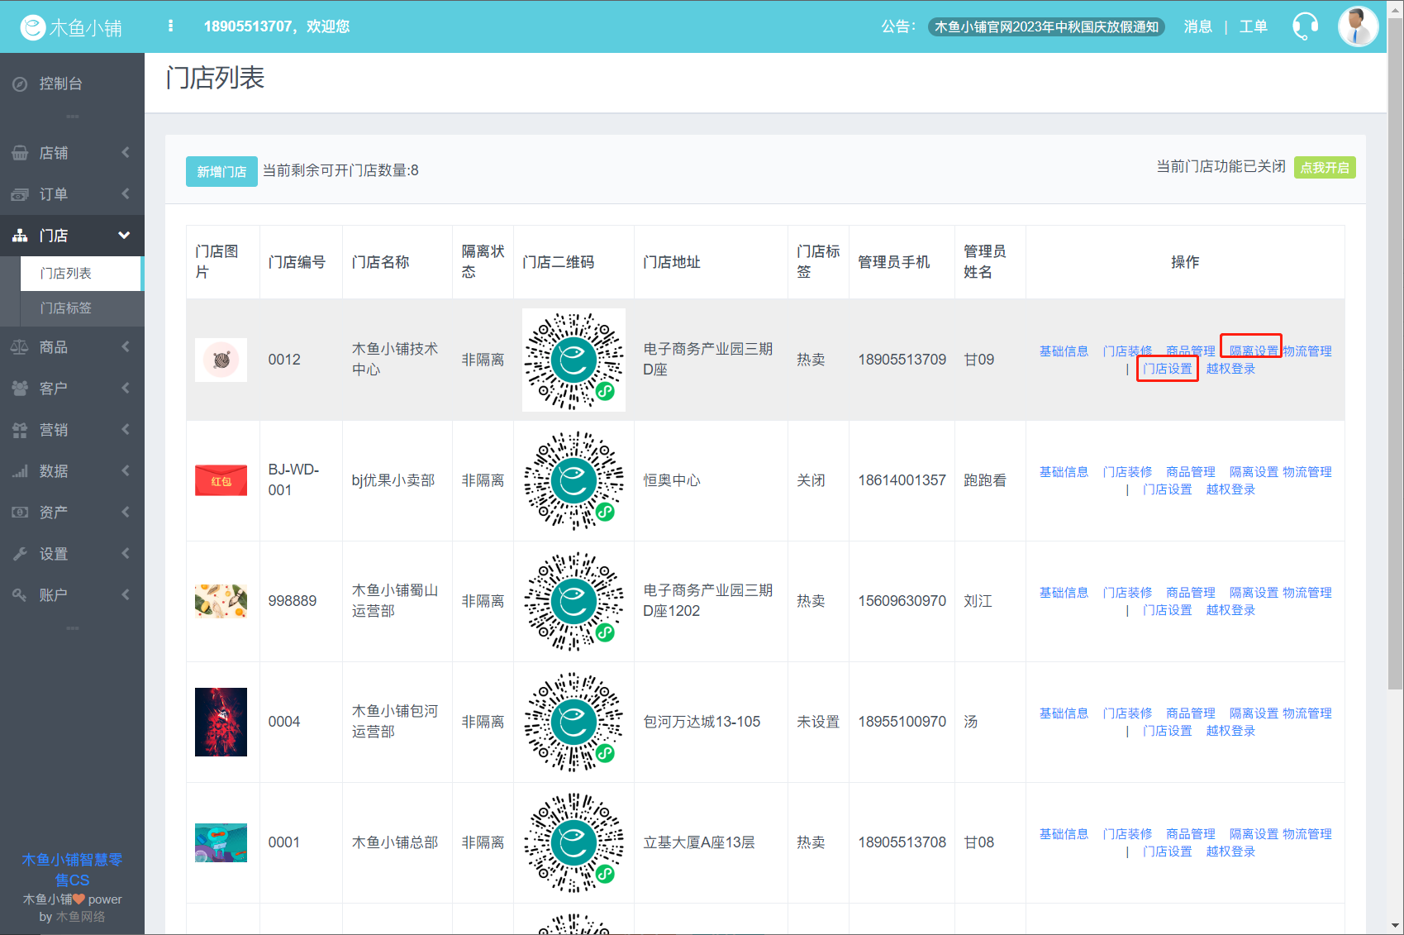
Task: Open the holiday notice announcement link
Action: [1046, 26]
